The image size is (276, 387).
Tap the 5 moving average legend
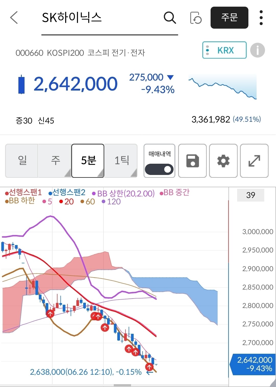coord(47,202)
